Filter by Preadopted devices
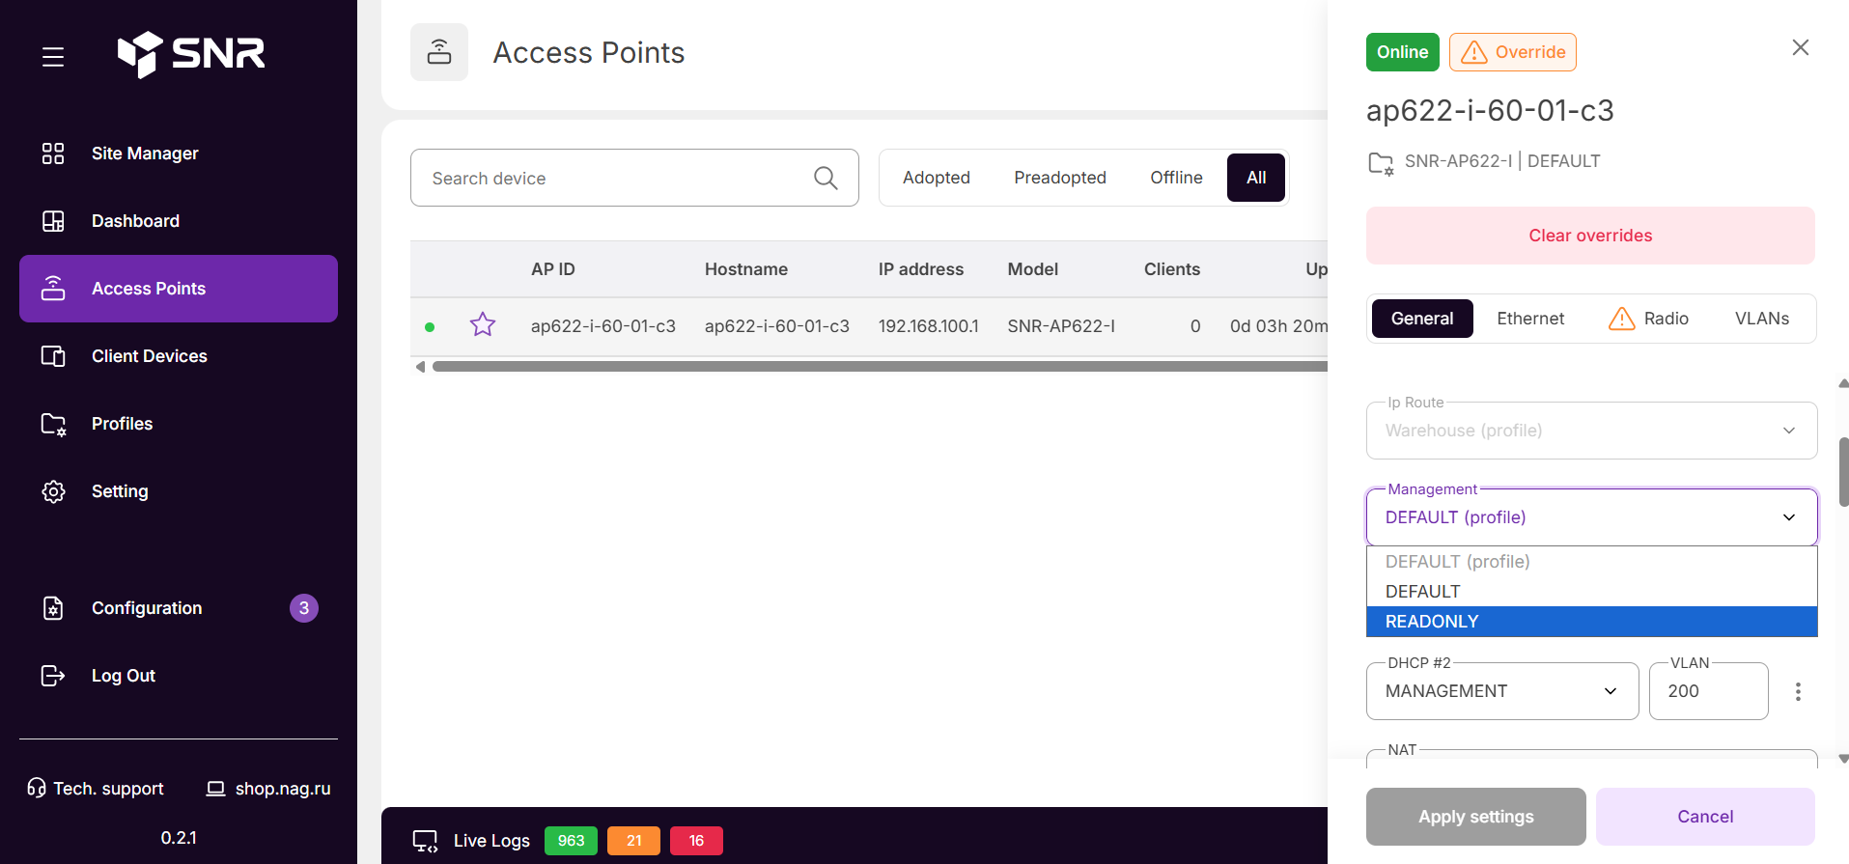This screenshot has height=864, width=1849. 1060,178
